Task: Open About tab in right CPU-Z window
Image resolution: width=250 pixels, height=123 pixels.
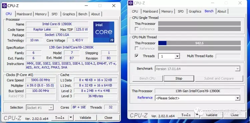Action: pos(222,11)
